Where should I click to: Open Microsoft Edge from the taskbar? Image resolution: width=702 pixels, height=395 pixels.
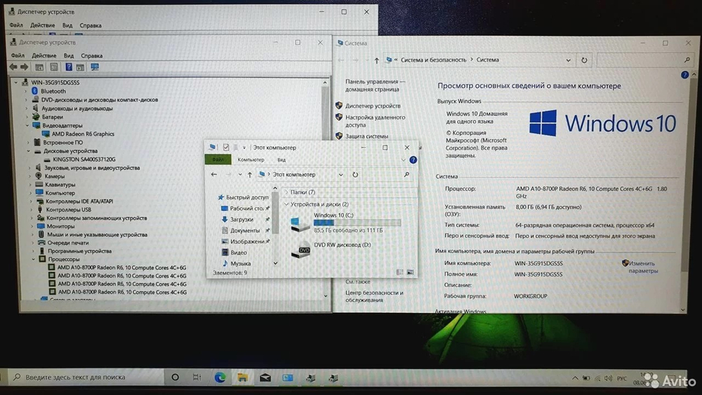pos(220,377)
